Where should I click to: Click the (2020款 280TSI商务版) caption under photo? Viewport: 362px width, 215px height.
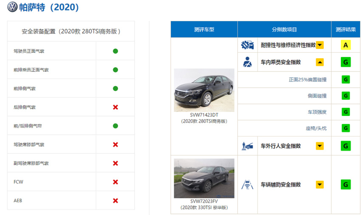tap(204, 121)
